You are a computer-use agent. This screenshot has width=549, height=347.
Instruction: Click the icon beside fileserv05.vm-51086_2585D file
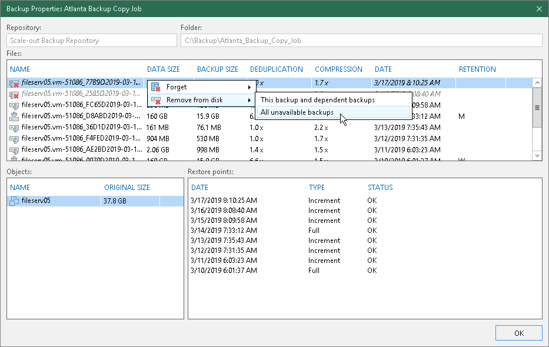(15, 94)
